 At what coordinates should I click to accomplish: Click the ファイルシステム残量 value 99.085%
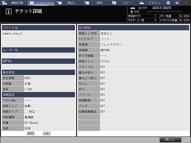tap(184, 20)
